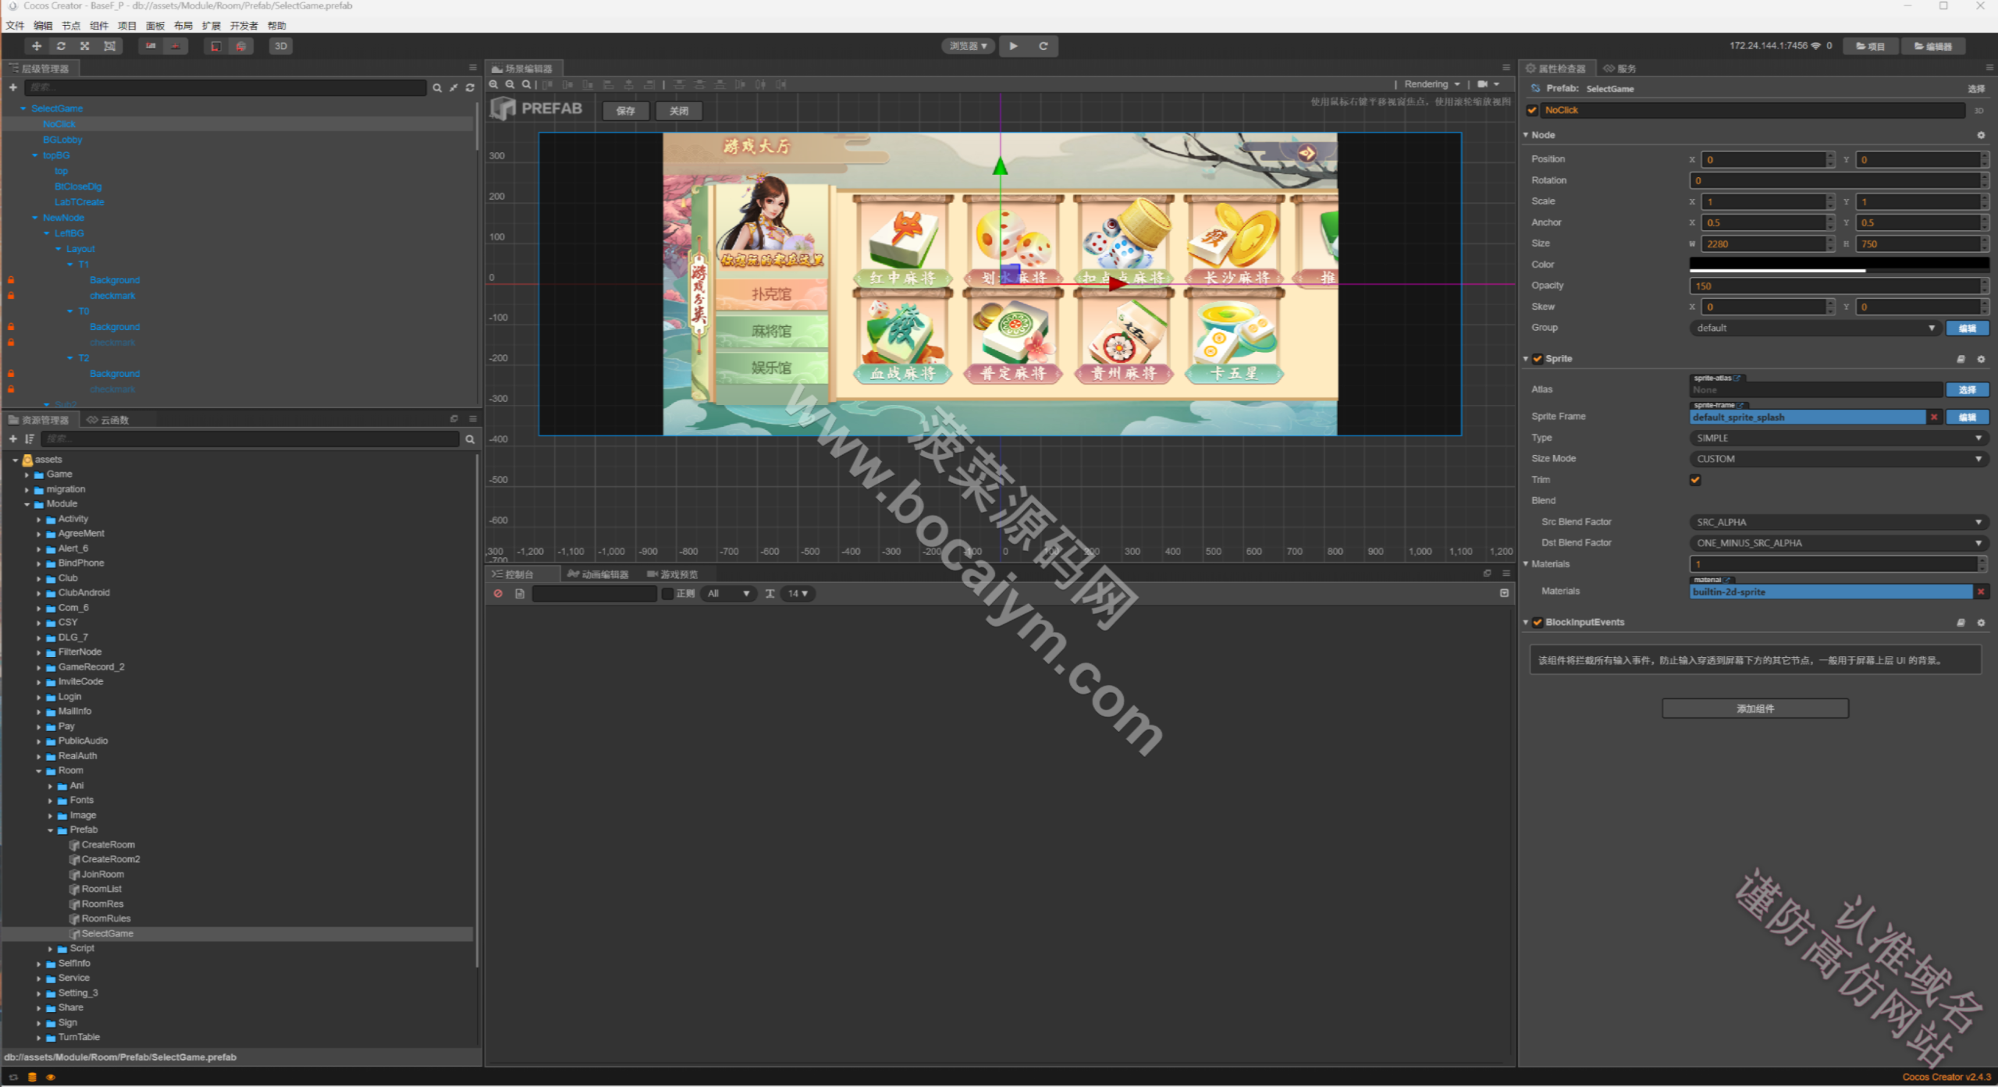Screen dimensions: 1998x1087
Task: Open the BlockInputEvents component settings gear
Action: pyautogui.click(x=1981, y=623)
